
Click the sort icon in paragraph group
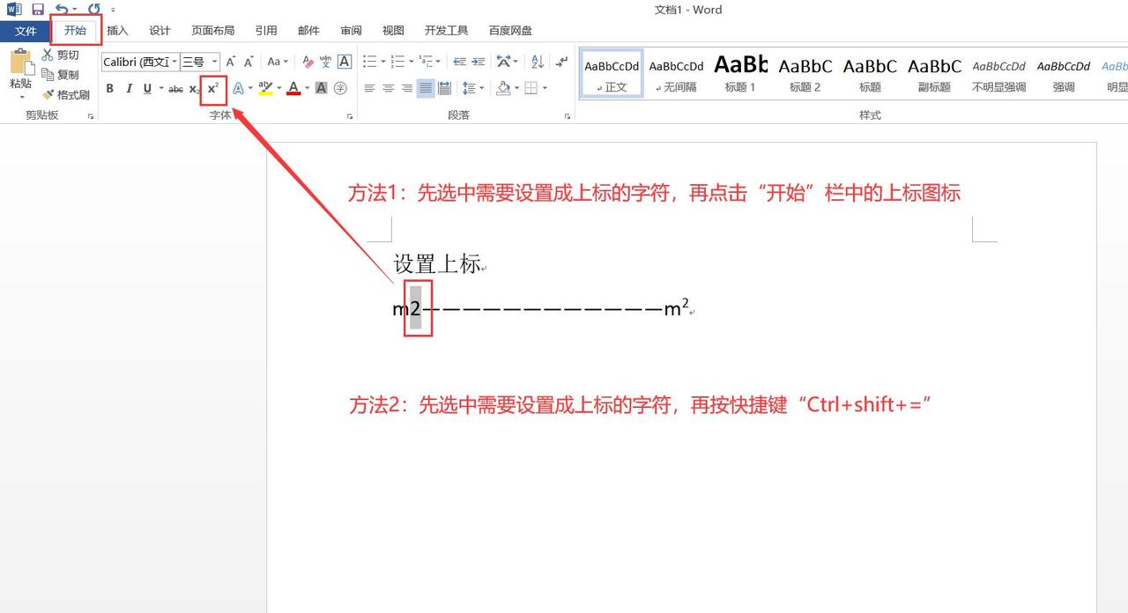[x=538, y=62]
